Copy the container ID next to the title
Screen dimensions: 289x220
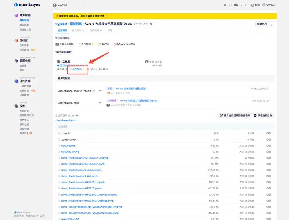(151, 24)
